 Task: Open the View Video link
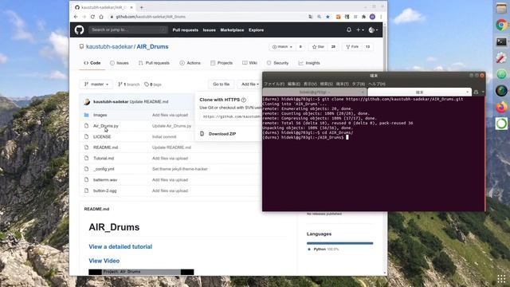tap(104, 261)
